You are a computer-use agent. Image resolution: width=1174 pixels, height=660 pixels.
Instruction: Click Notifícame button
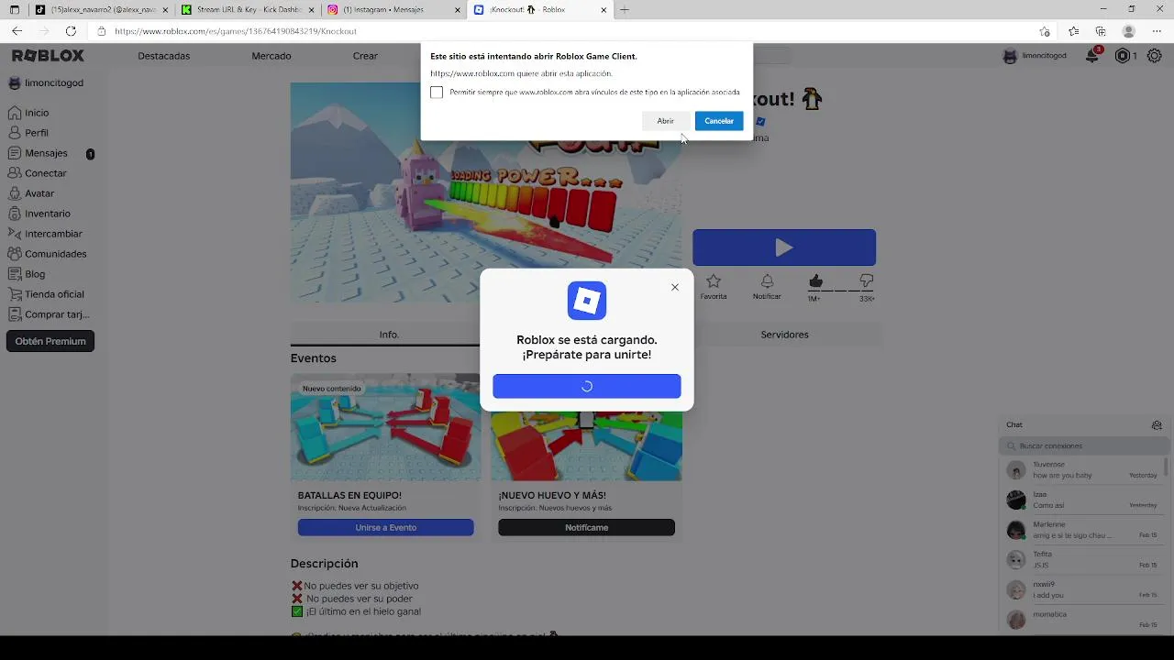(x=586, y=528)
